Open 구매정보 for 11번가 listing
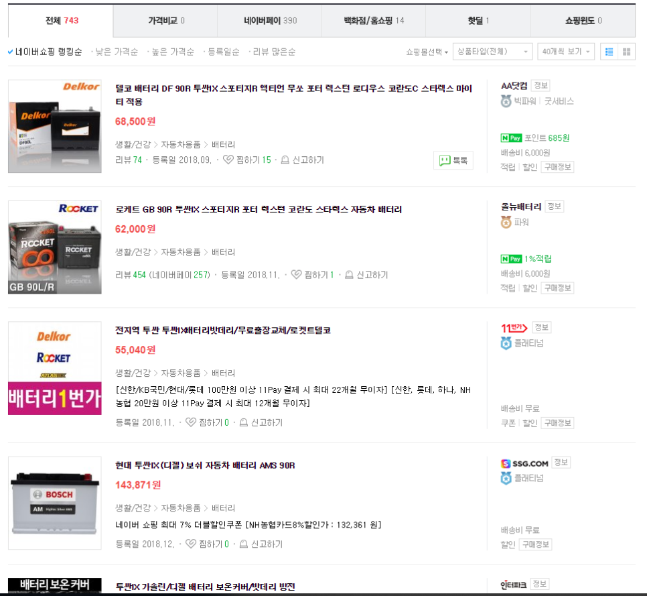 (x=557, y=423)
